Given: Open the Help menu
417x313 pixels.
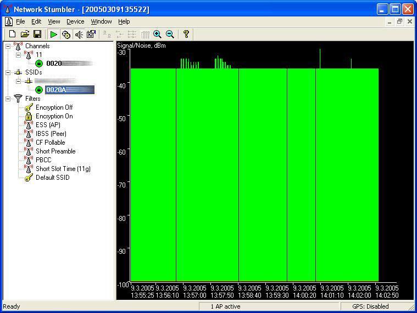Looking at the screenshot, I should click(x=124, y=21).
